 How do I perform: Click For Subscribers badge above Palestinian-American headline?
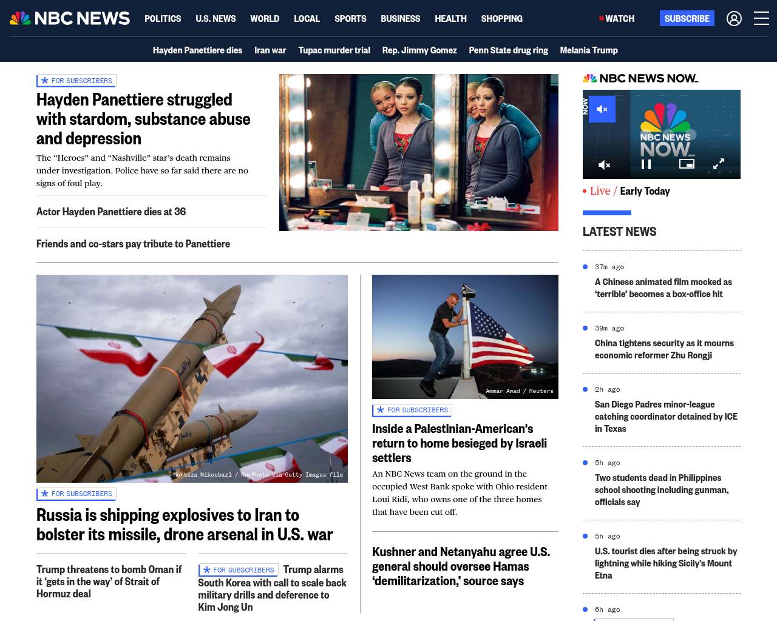pos(412,411)
